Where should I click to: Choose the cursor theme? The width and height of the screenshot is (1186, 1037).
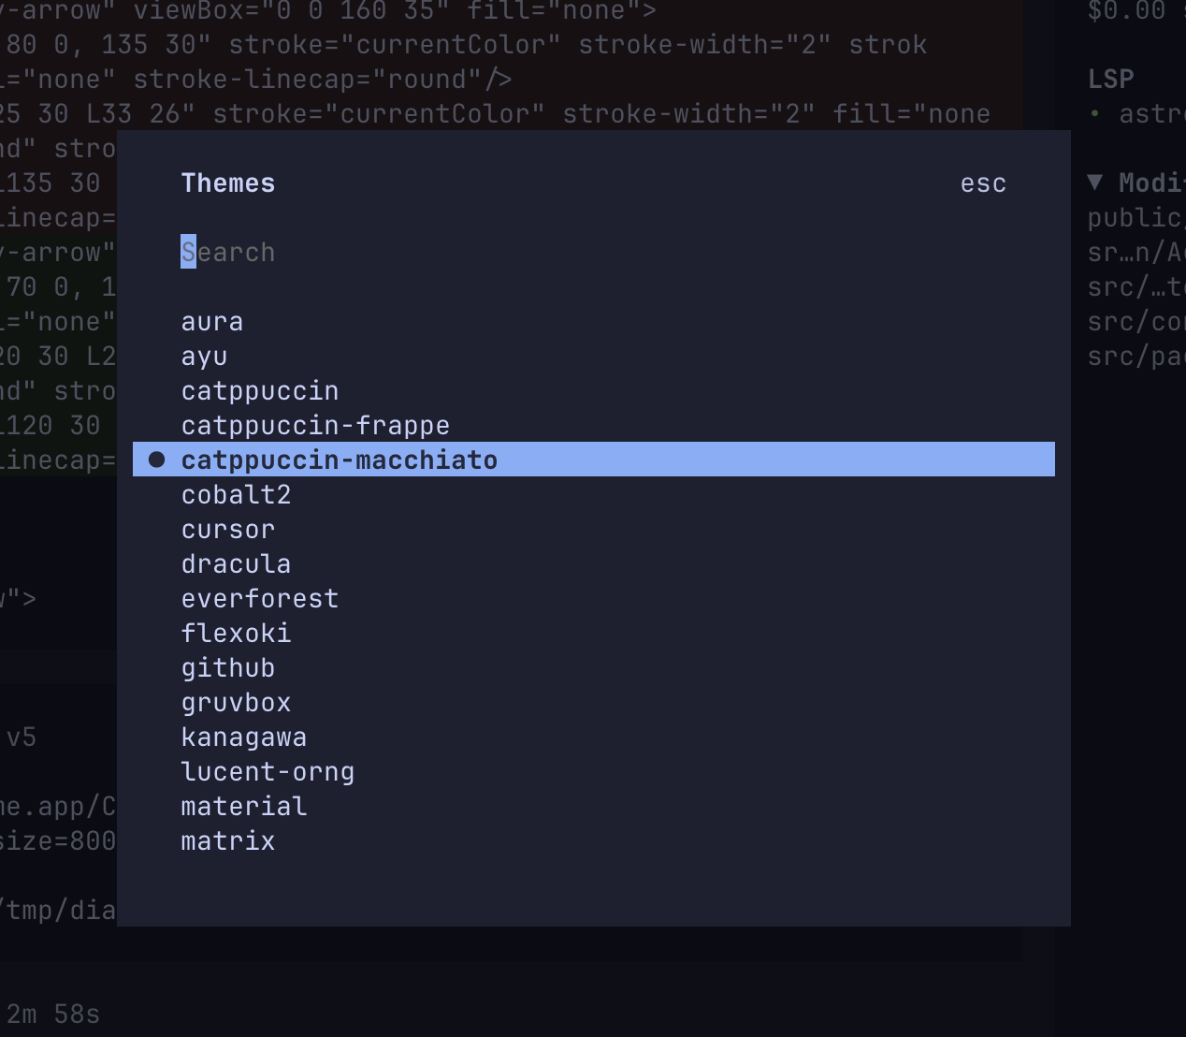pyautogui.click(x=228, y=530)
